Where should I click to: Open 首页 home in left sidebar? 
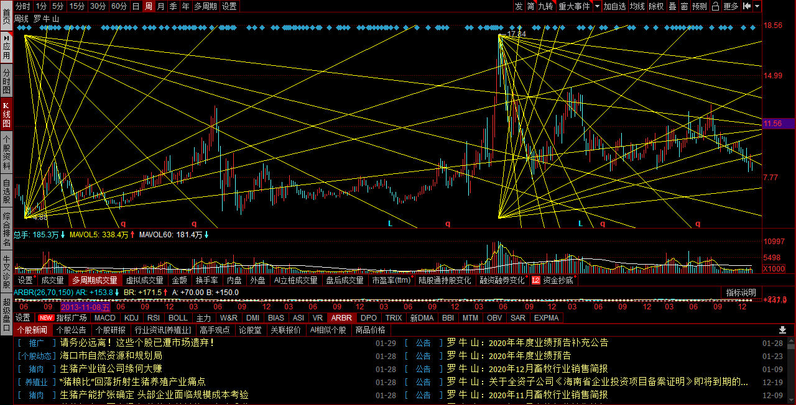pyautogui.click(x=6, y=16)
